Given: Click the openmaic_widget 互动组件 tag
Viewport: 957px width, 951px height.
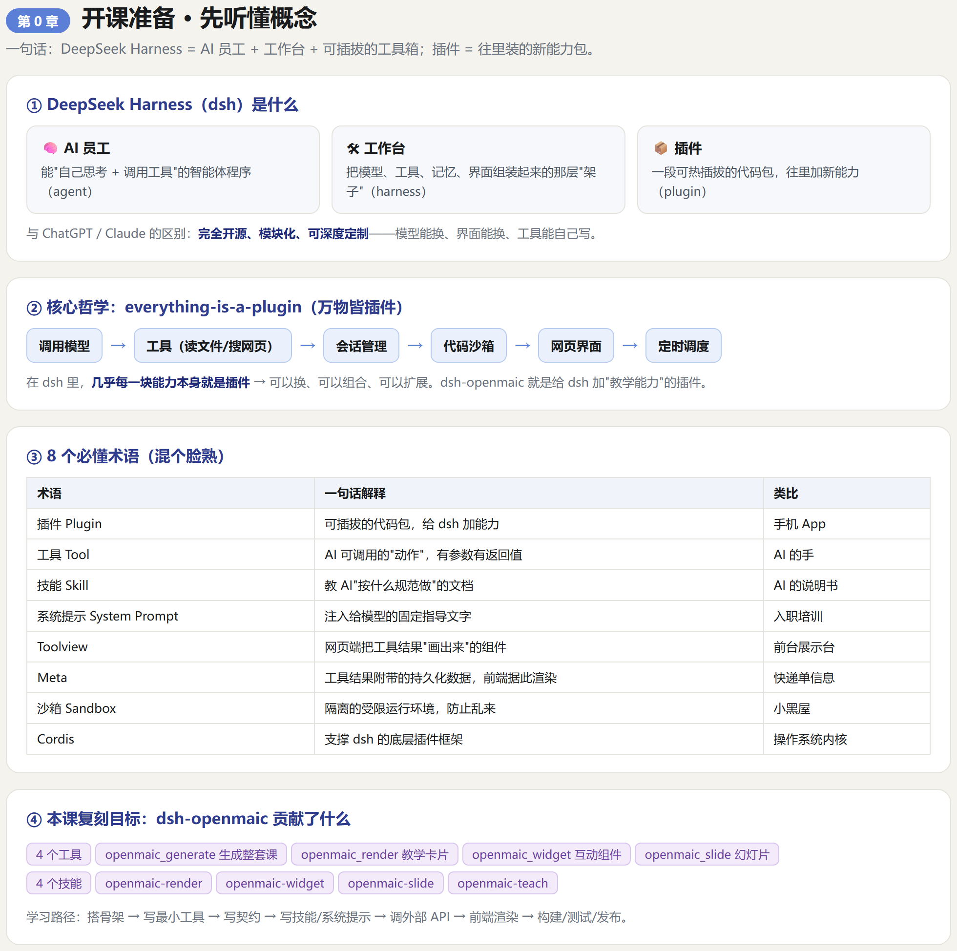Looking at the screenshot, I should tap(546, 854).
